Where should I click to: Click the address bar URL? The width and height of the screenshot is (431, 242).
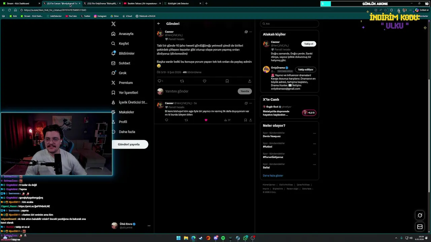click(55, 10)
